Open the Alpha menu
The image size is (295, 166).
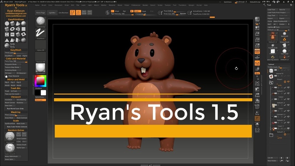pyautogui.click(x=37, y=5)
